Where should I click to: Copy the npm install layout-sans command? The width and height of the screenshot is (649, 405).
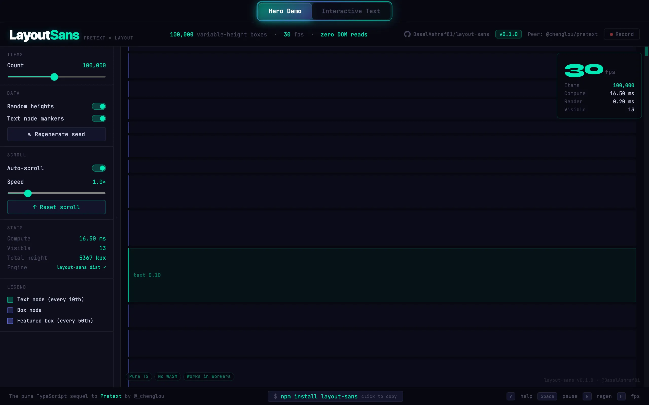(x=335, y=396)
